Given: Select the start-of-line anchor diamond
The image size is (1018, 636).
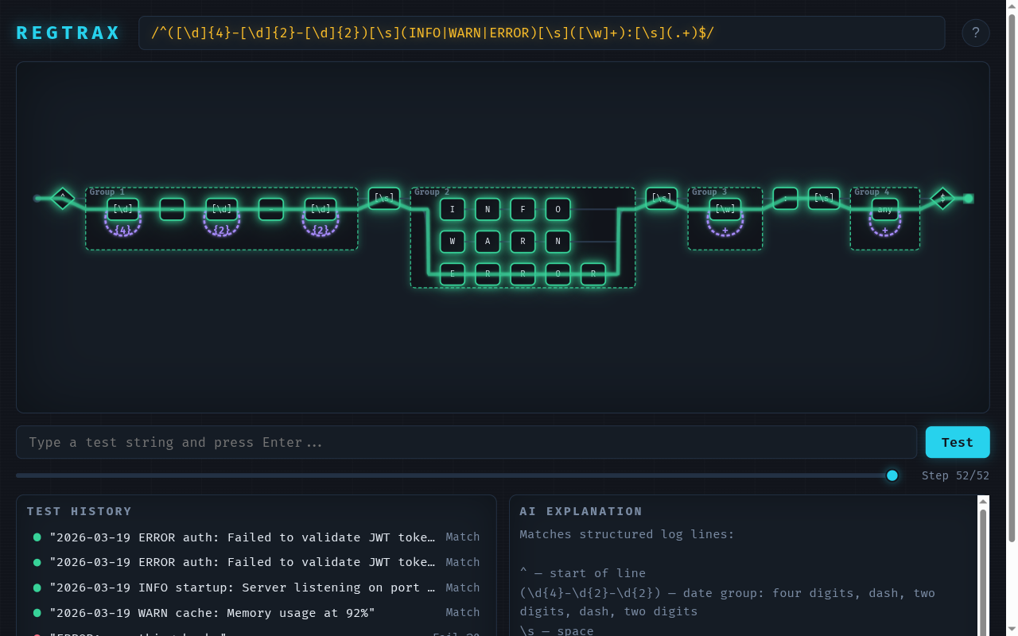Looking at the screenshot, I should tap(62, 198).
